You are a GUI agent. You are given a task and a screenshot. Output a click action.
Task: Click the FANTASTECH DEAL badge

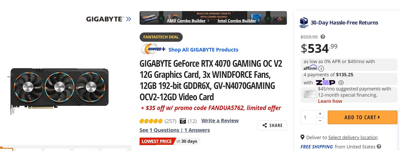coord(161,37)
